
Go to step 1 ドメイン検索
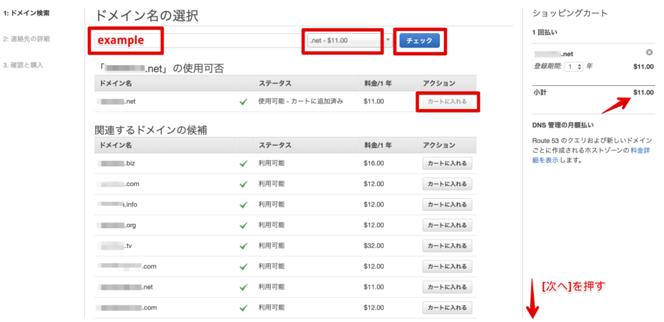[26, 13]
